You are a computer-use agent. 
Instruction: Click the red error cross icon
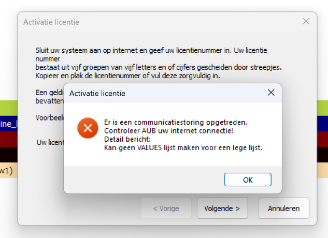88,128
